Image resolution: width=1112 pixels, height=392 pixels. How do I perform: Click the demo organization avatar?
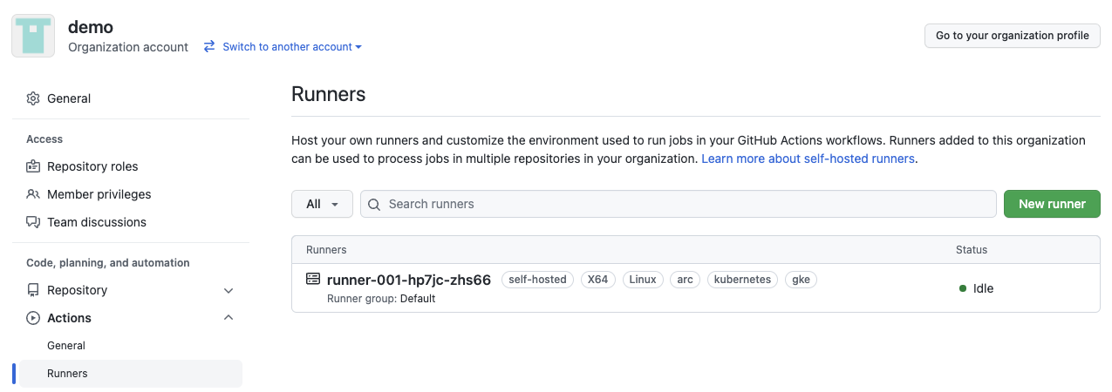(x=33, y=36)
